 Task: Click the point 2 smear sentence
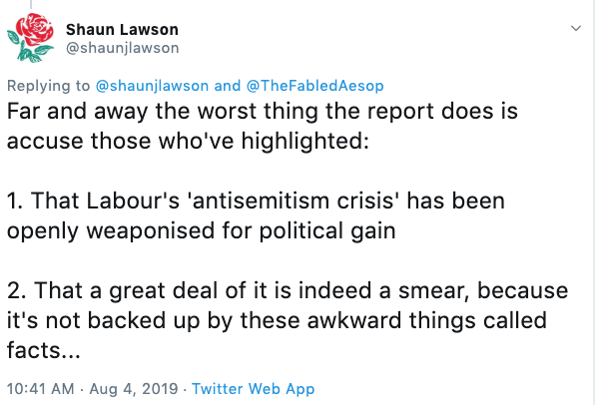pyautogui.click(x=288, y=320)
